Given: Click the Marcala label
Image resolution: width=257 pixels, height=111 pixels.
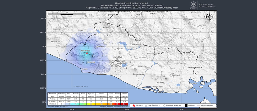Looking at the screenshot, I should coord(183,38).
